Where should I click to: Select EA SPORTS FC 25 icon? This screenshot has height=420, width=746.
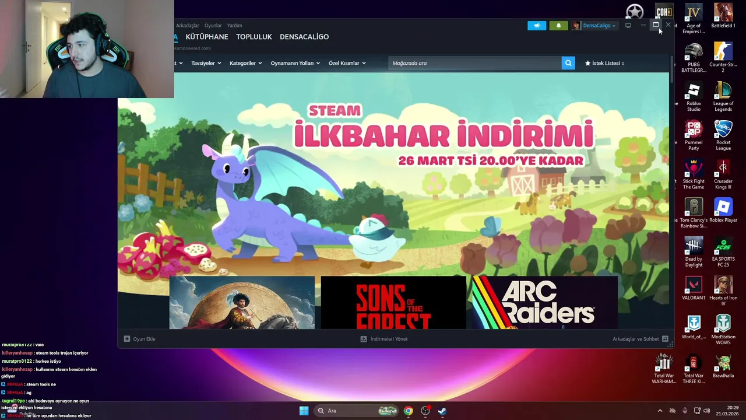723,253
